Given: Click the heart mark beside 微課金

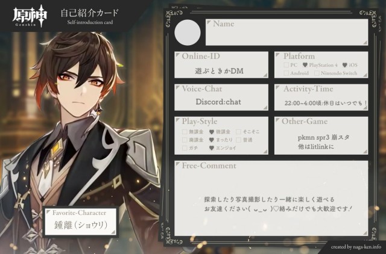Looking at the screenshot, I should pos(212,132).
